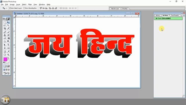This screenshot has width=186, height=105.
Task: Align bottom edges in options bar
Action: click(x=46, y=8)
